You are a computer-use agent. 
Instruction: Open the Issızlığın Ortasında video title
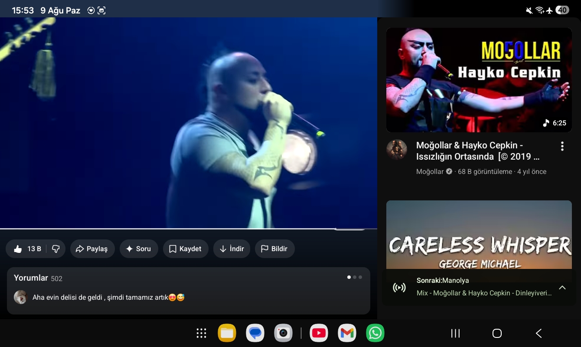pos(478,151)
